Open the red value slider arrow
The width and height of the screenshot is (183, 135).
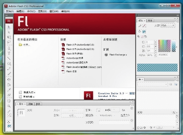coord(155,42)
